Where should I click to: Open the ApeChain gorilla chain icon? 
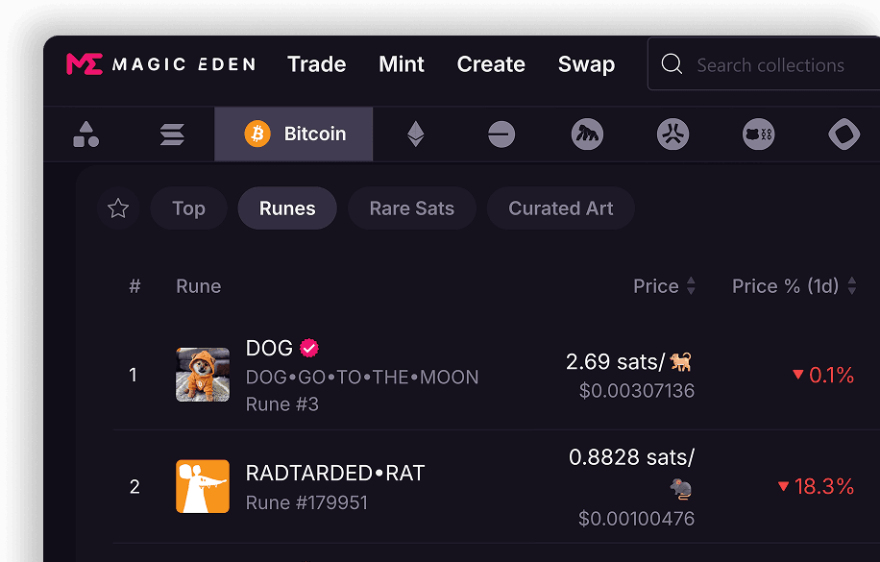pos(587,134)
